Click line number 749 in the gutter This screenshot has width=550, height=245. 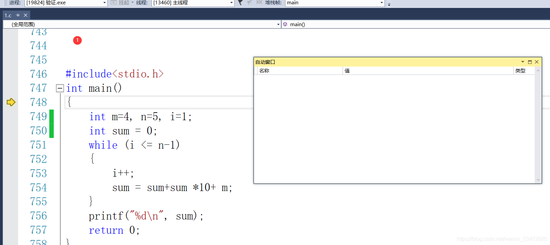(x=39, y=117)
